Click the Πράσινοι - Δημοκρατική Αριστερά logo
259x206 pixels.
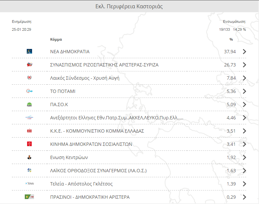click(29, 197)
